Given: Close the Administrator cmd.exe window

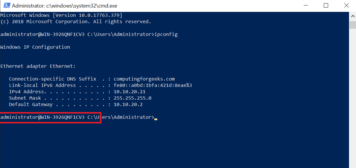Looking at the screenshot, I should (x=346, y=6).
